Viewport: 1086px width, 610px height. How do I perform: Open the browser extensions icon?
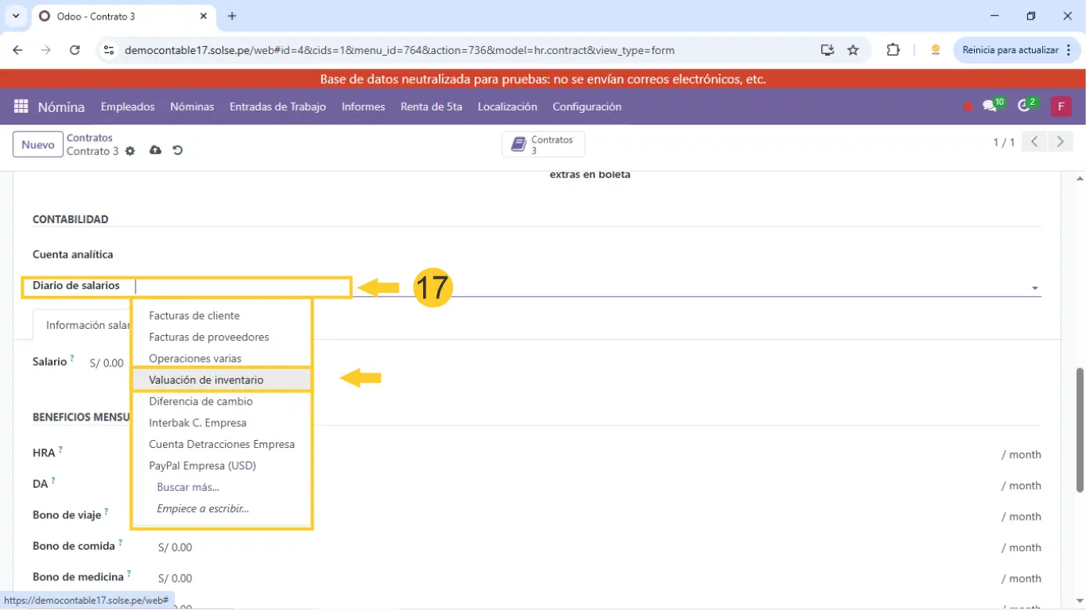point(892,50)
